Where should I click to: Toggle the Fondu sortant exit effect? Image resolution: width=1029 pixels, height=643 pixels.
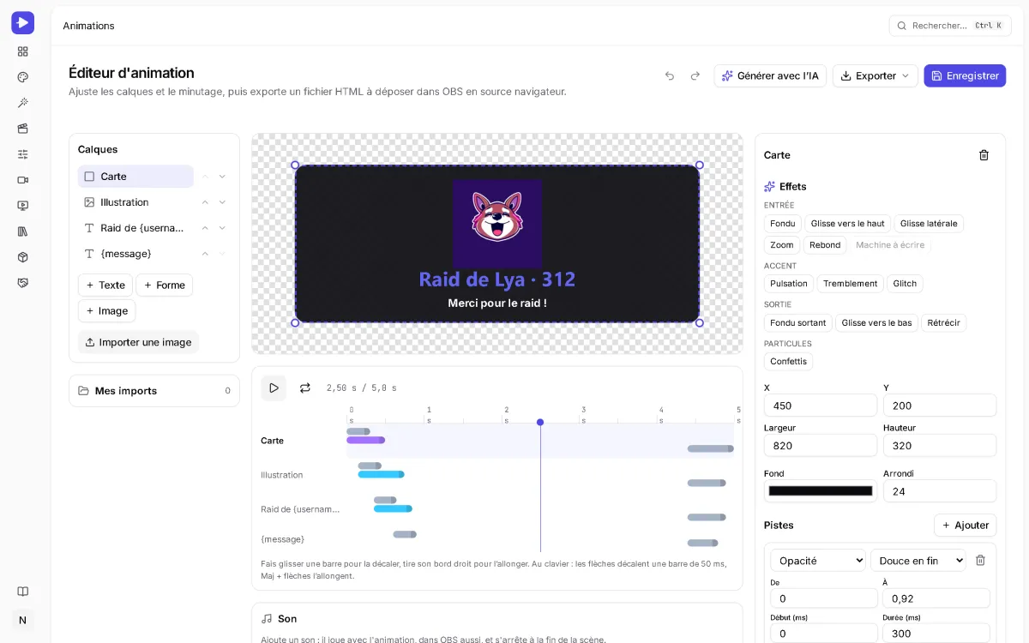(x=797, y=323)
